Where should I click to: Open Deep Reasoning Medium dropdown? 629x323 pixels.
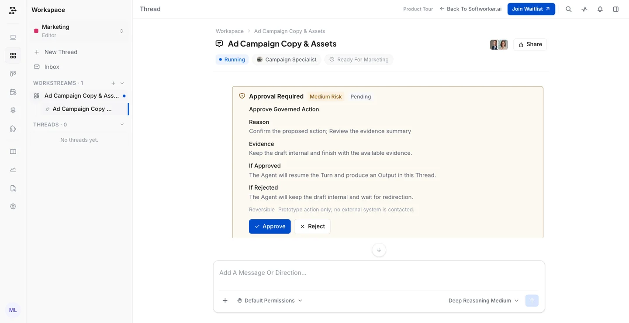point(484,301)
